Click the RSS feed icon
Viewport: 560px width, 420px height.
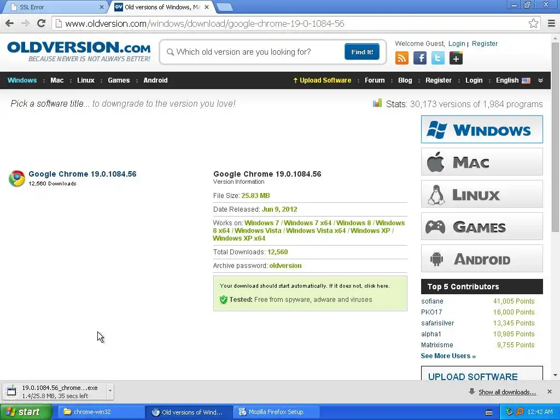coord(402,58)
